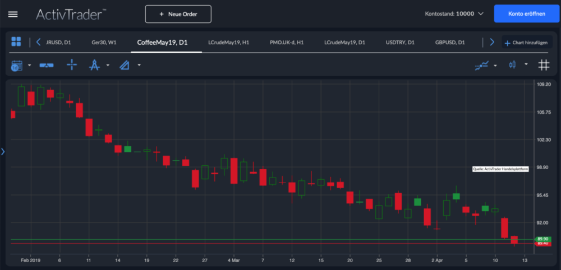Switch to the USDTRY, D1 chart tab
Viewport: 561px width, 270px height.
click(x=400, y=43)
